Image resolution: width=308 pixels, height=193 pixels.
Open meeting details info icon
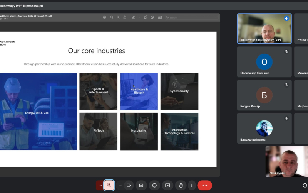[x=305, y=185]
